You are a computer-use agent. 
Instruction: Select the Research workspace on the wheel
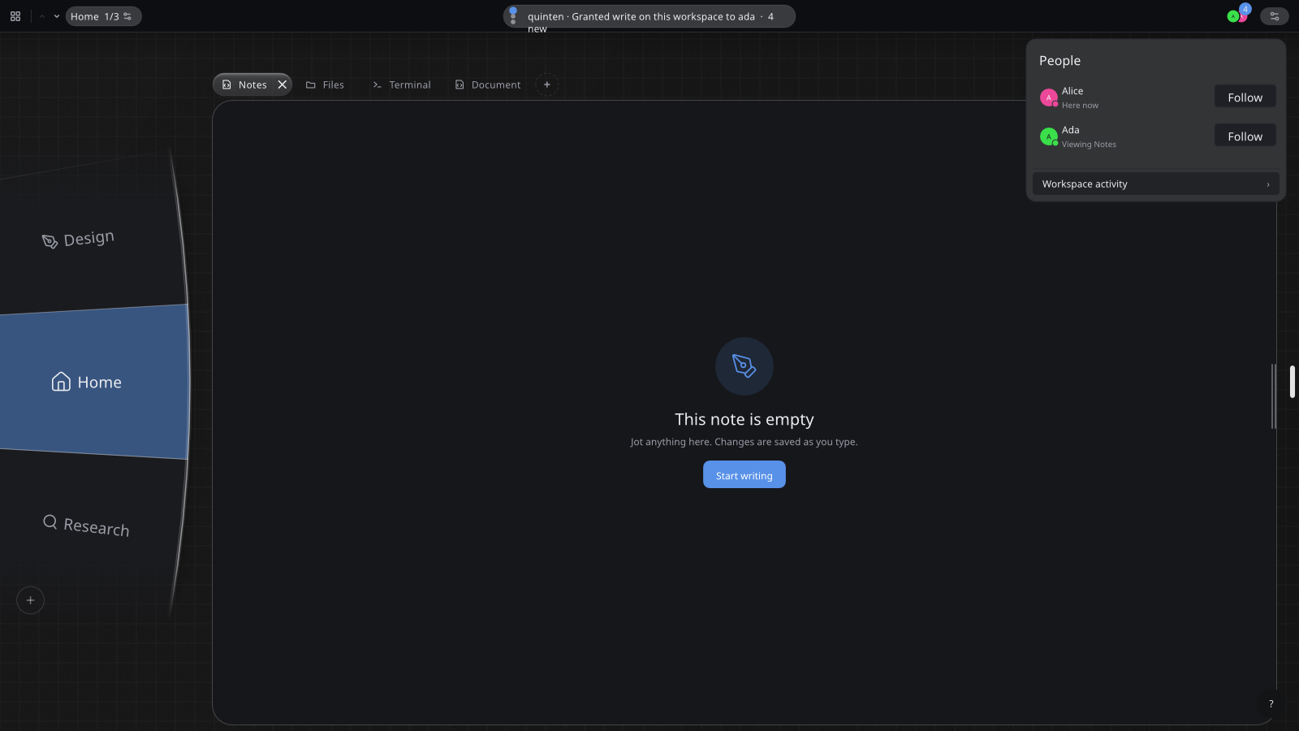(x=86, y=526)
